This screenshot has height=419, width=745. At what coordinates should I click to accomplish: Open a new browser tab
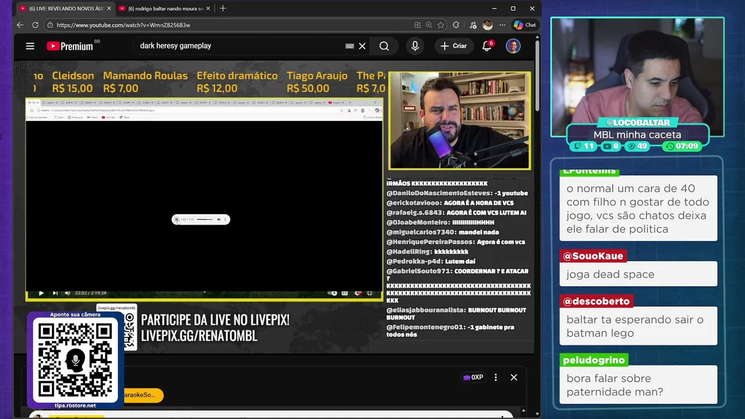[x=222, y=9]
